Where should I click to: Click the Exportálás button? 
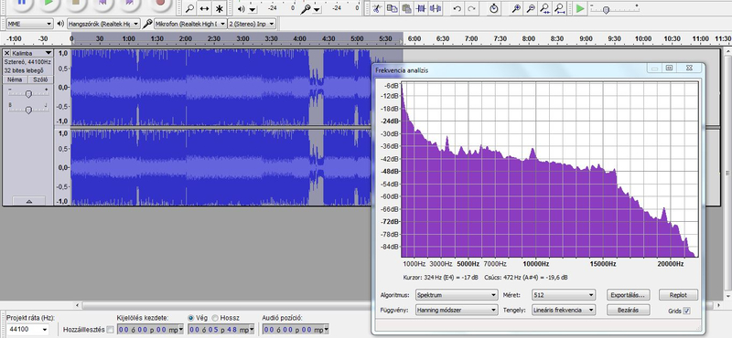click(629, 295)
